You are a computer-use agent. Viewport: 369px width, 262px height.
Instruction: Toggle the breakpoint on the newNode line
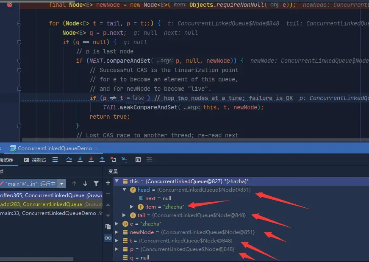point(10,4)
